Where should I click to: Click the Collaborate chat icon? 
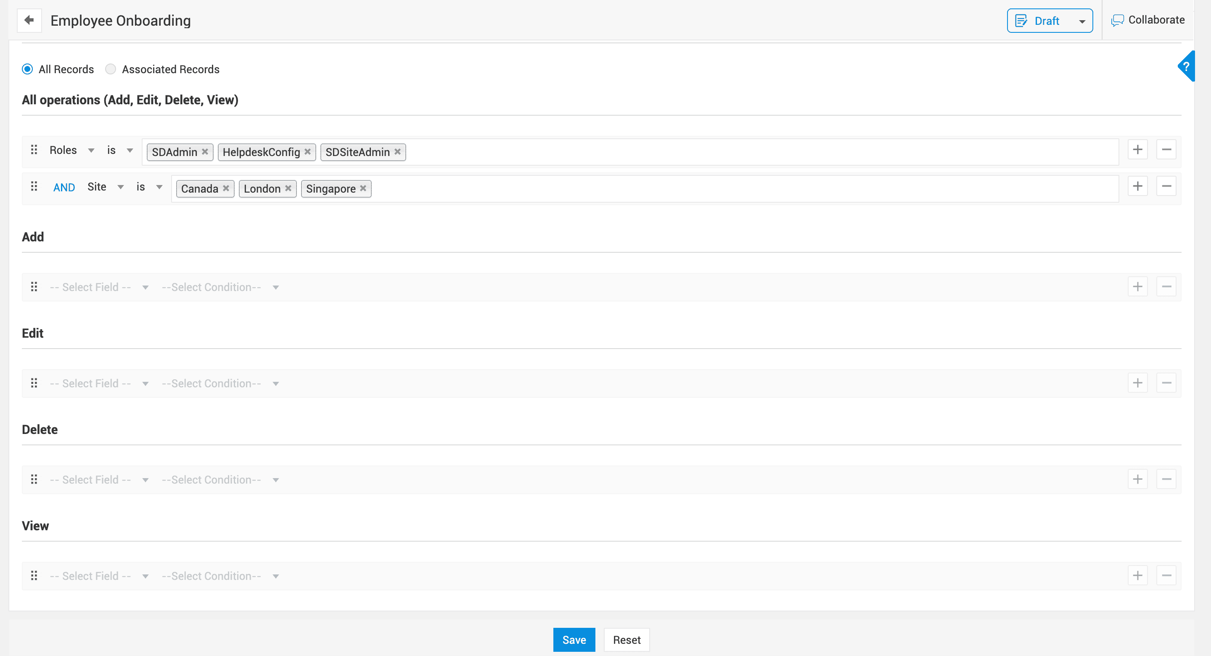[1117, 20]
